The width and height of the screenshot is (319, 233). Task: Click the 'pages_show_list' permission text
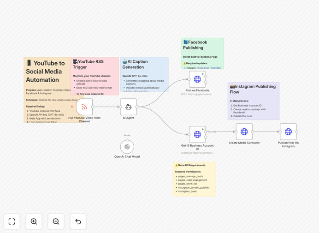188,184
